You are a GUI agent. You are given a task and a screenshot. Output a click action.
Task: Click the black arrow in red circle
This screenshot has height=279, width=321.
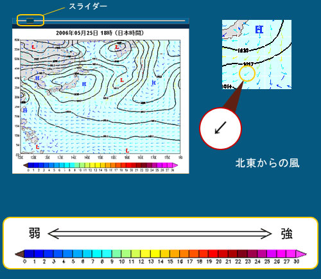(x=220, y=128)
